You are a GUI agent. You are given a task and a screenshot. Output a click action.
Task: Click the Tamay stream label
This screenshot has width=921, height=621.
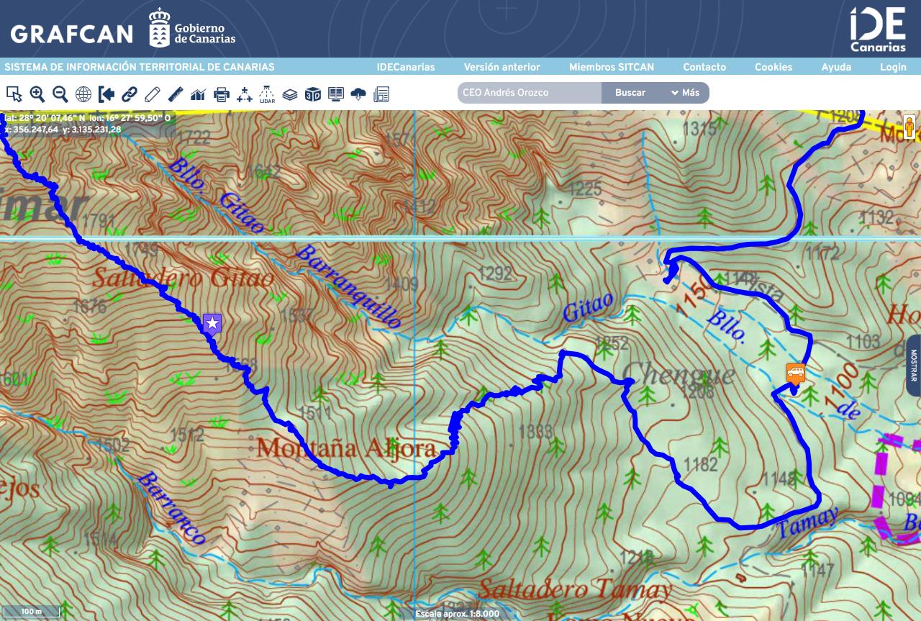pyautogui.click(x=809, y=523)
